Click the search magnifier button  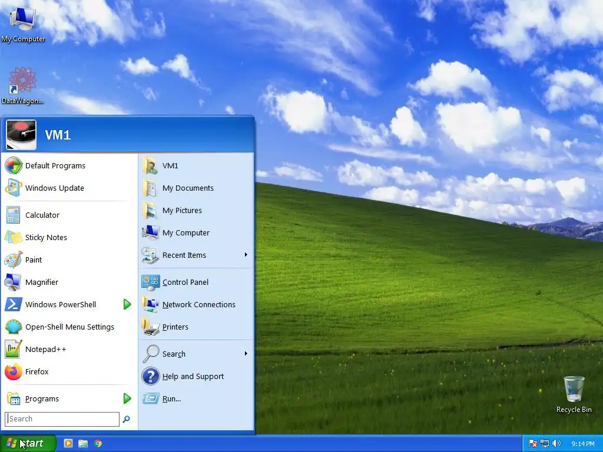click(x=126, y=419)
